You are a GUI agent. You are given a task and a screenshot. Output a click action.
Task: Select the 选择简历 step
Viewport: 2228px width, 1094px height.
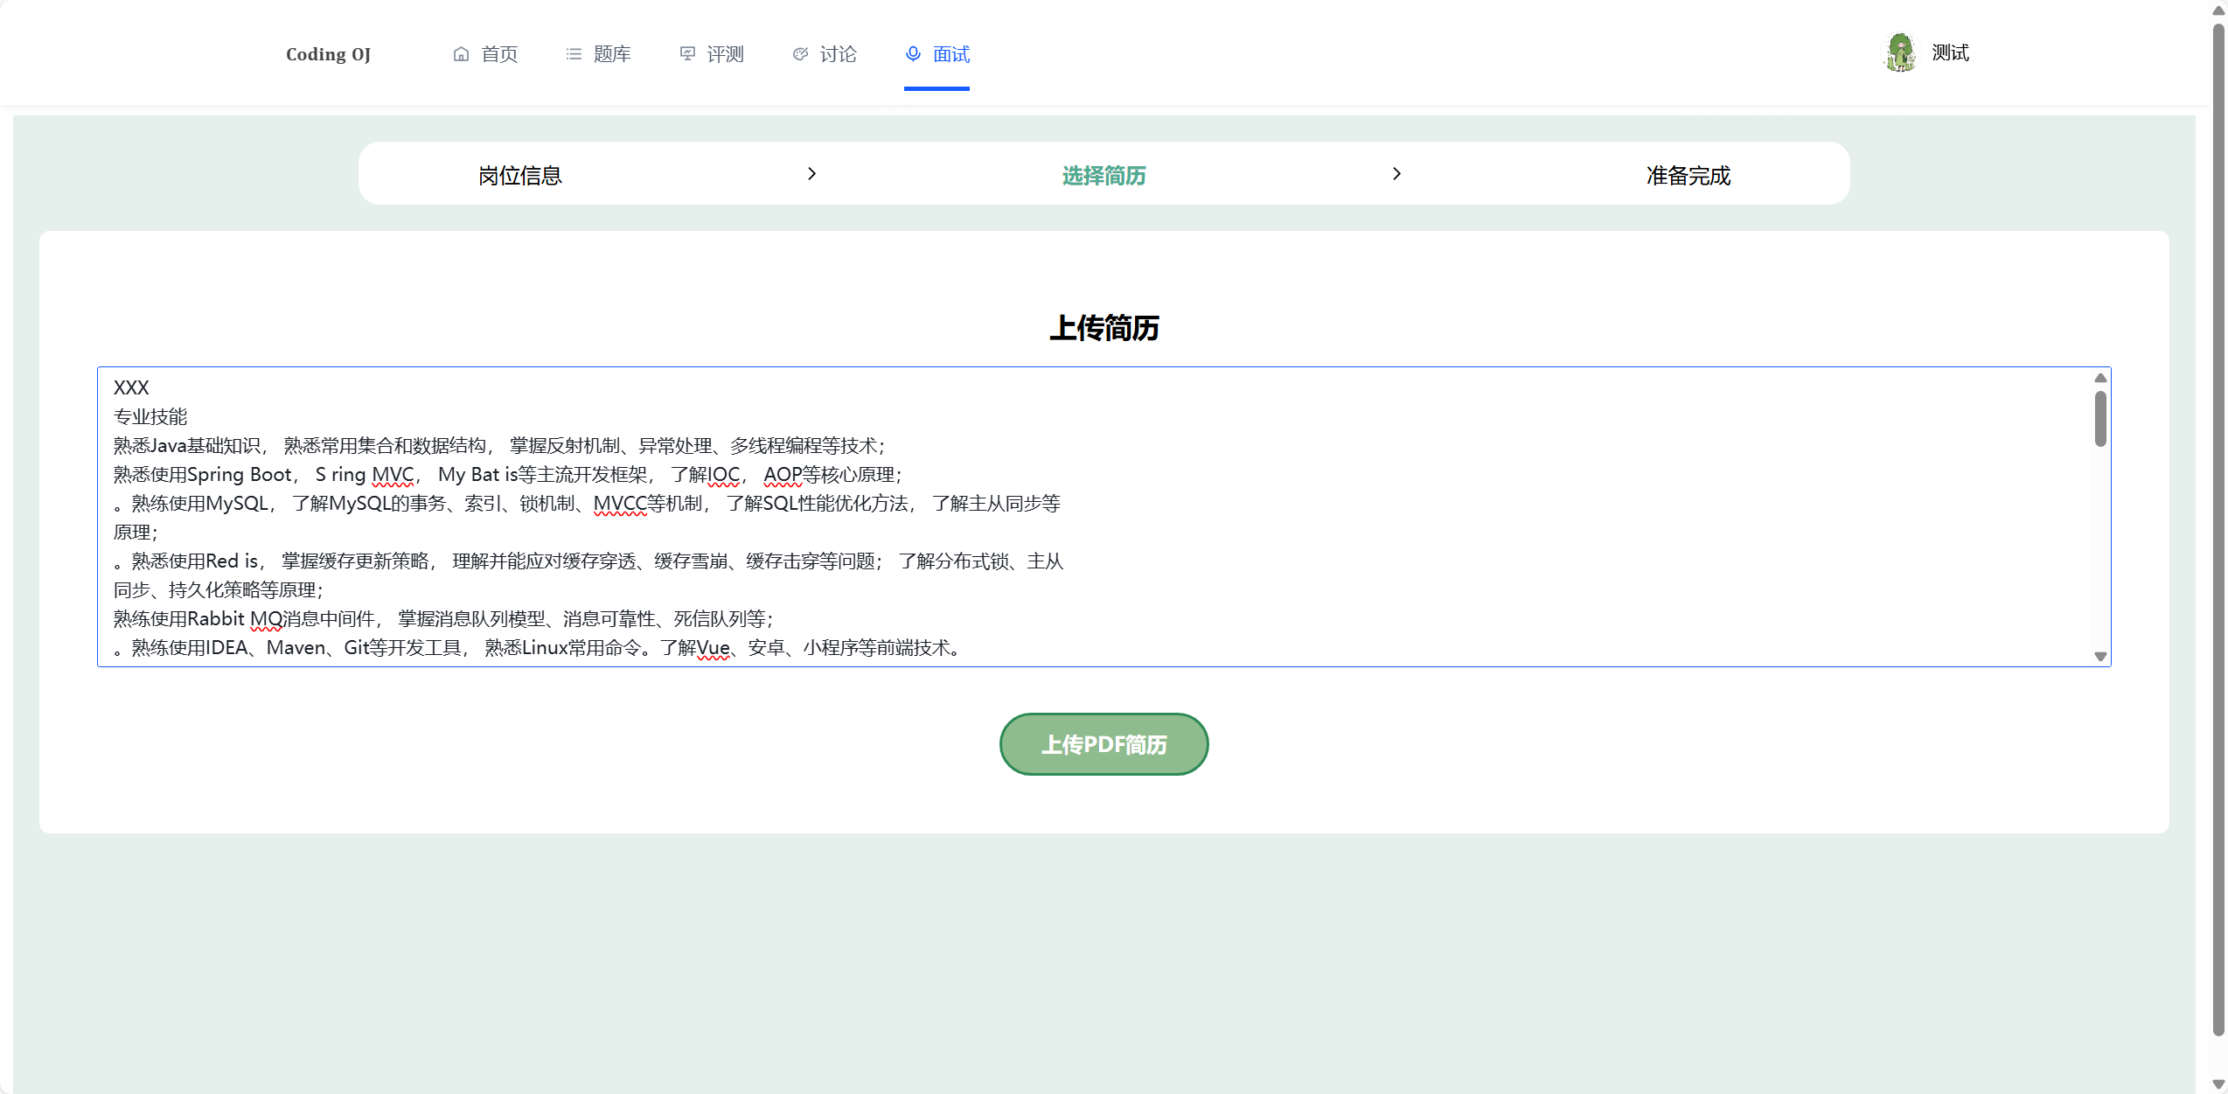pos(1104,175)
